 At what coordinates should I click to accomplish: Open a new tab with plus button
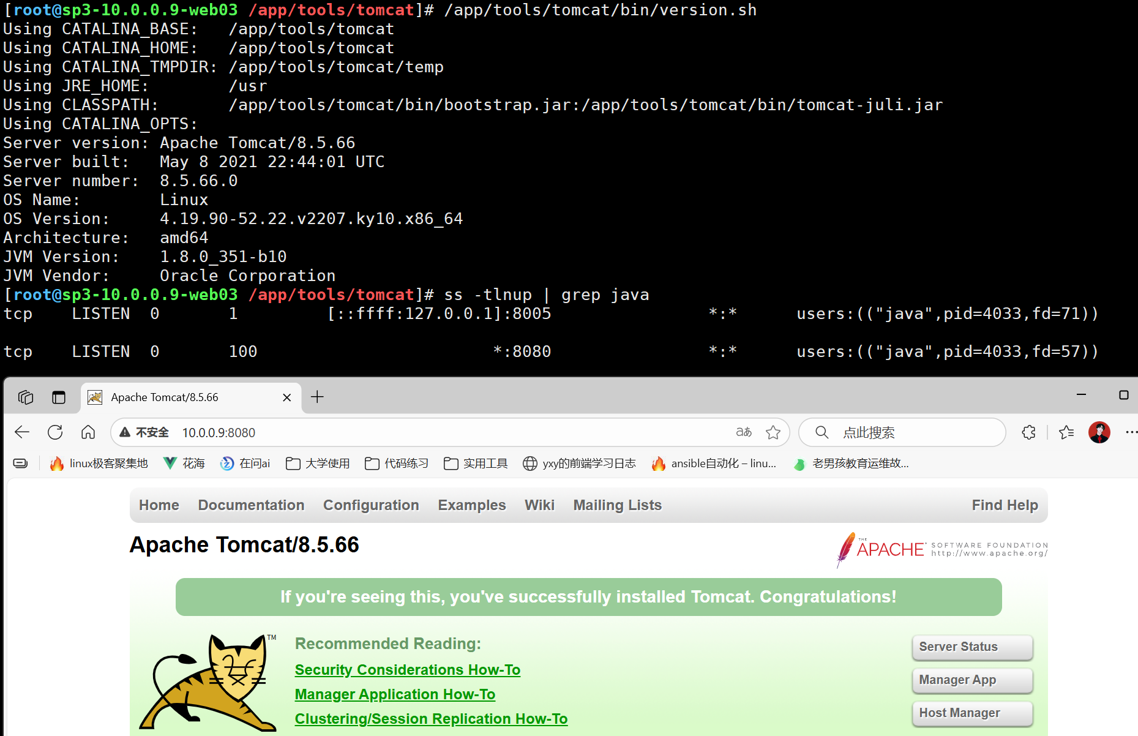pyautogui.click(x=317, y=397)
